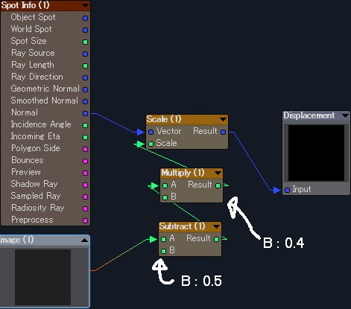
Task: Click the Polygon Side magenta connector
Action: (x=85, y=149)
